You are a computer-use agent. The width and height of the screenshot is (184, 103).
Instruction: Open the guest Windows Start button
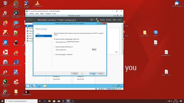pyautogui.click(x=28, y=86)
